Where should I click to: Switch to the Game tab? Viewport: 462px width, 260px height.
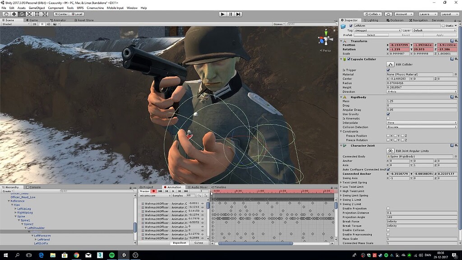(x=32, y=20)
